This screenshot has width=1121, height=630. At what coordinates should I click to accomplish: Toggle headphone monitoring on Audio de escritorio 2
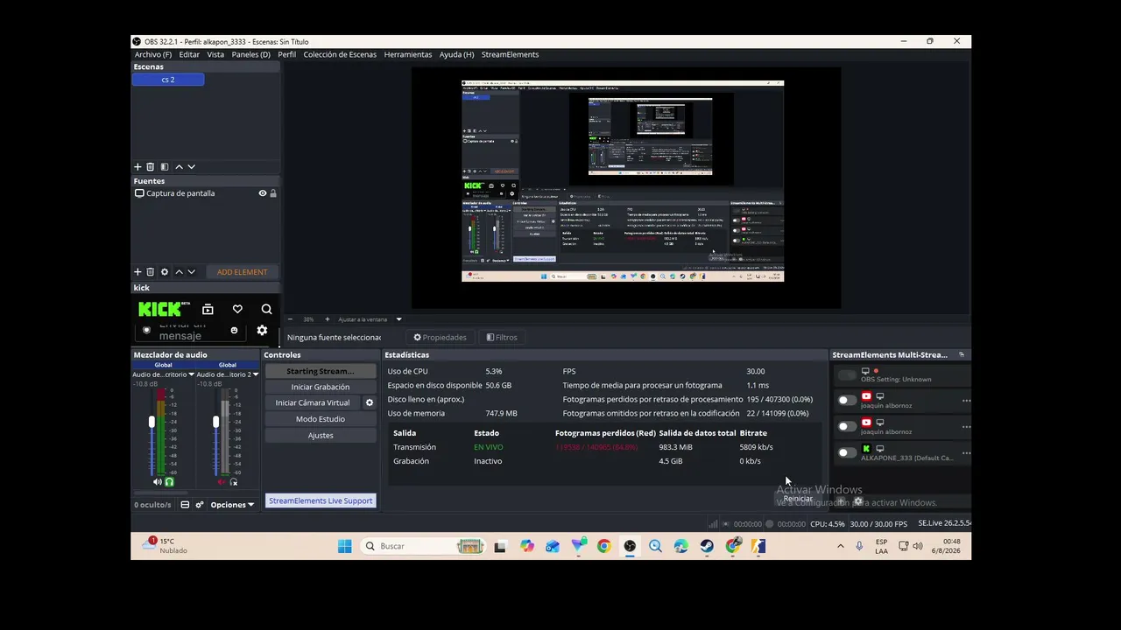(234, 482)
